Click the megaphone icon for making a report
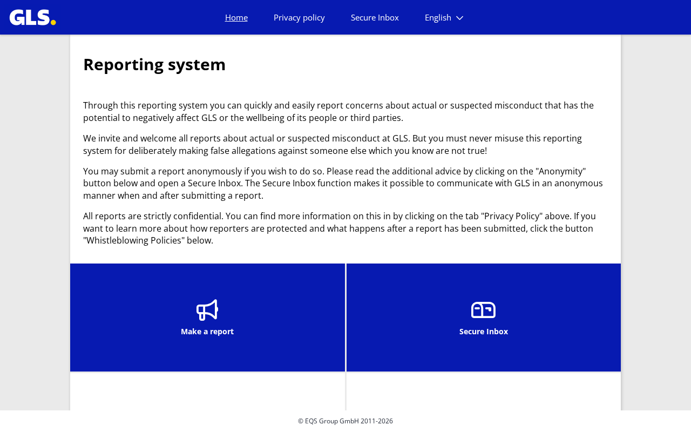 point(207,310)
